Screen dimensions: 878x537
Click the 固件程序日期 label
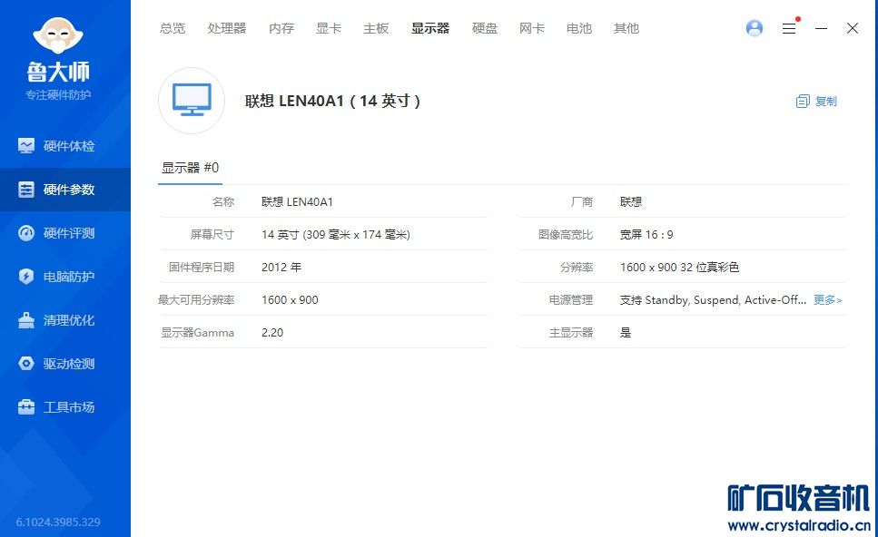(x=201, y=268)
